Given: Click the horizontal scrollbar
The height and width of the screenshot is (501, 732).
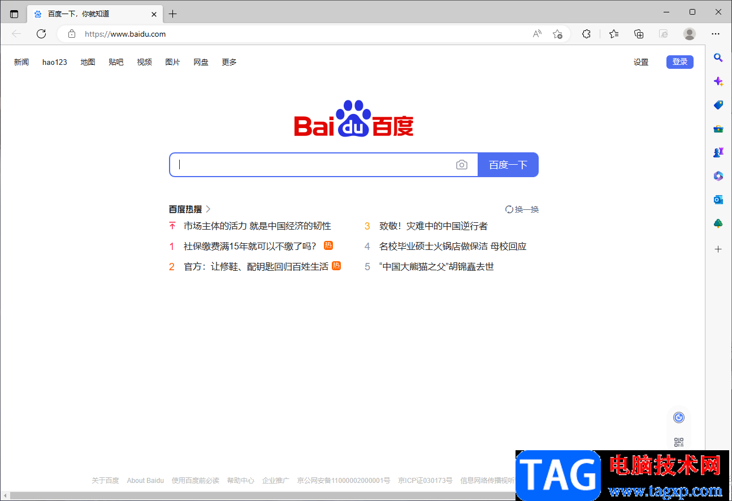Looking at the screenshot, I should pos(263,496).
